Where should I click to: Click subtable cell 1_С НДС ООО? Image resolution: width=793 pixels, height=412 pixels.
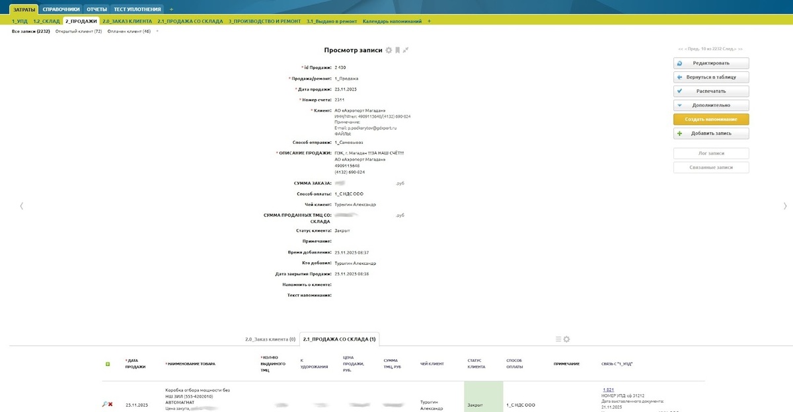point(521,404)
